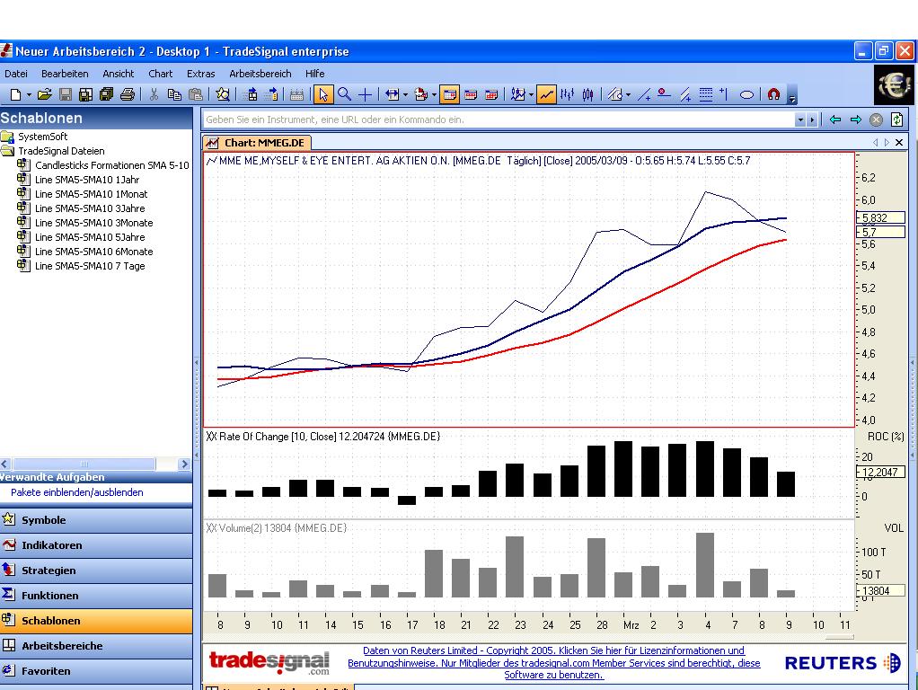918x690 pixels.
Task: Select the horizontal line marker tool
Action: [x=664, y=94]
